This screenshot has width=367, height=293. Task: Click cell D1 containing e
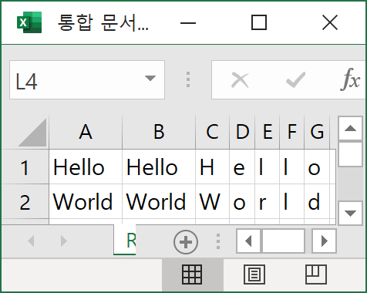click(242, 167)
